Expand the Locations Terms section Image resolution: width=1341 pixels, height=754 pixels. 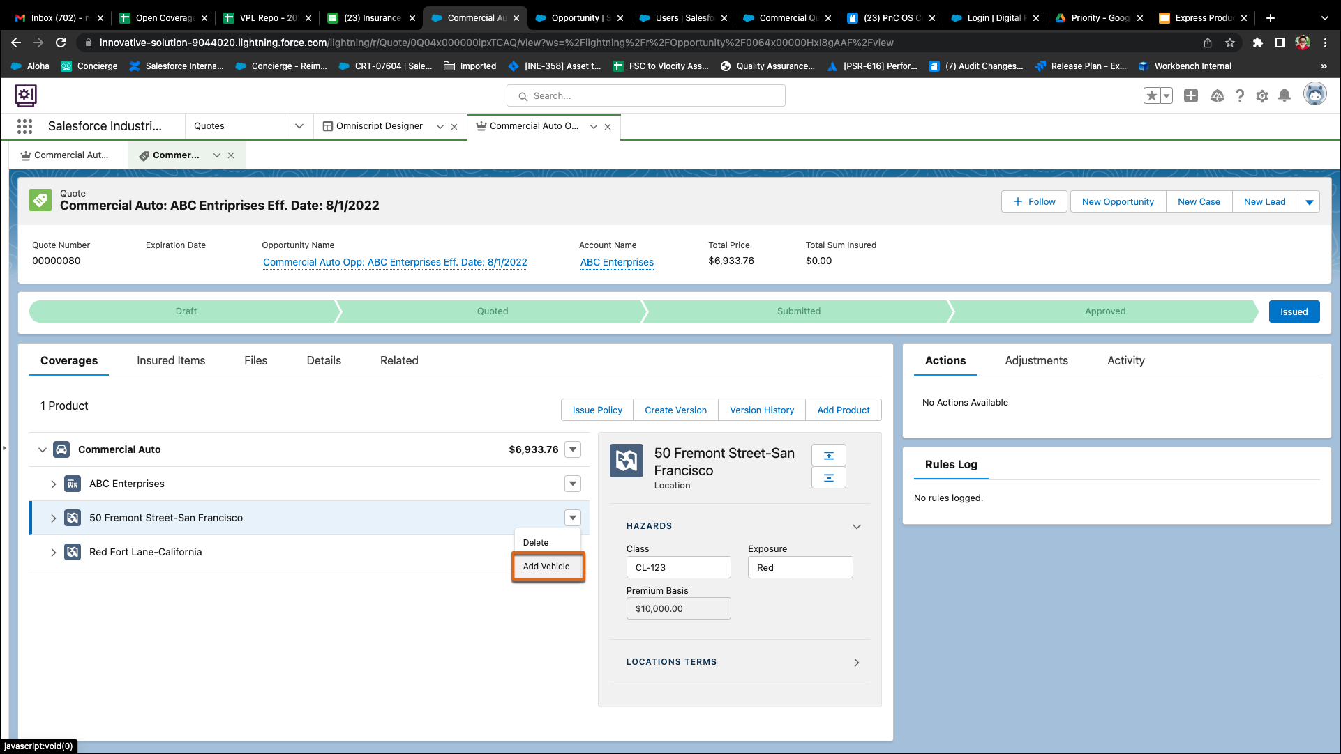[x=857, y=663]
